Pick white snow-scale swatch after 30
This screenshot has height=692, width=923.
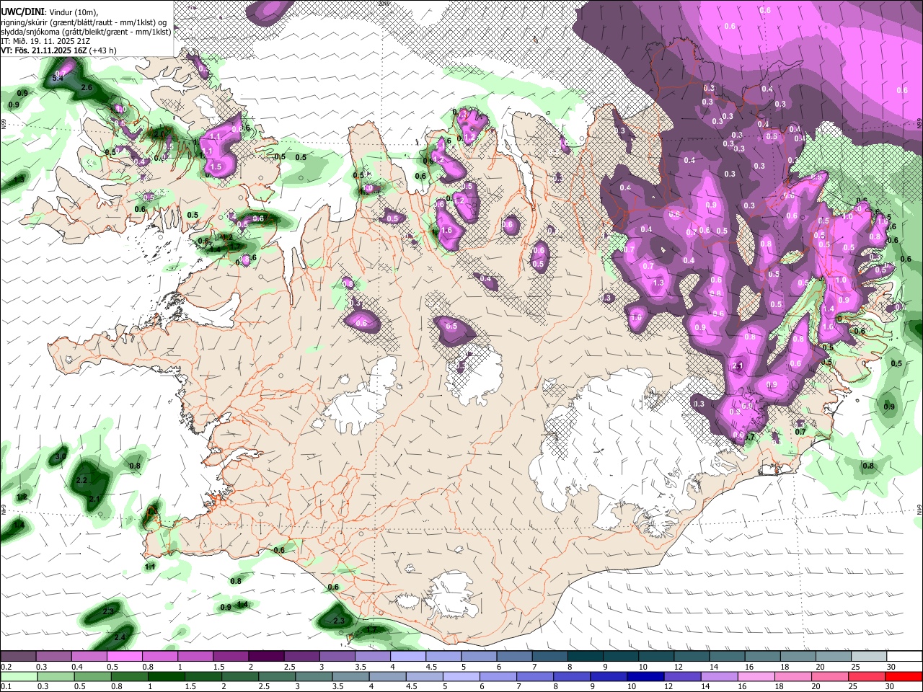[x=905, y=656]
